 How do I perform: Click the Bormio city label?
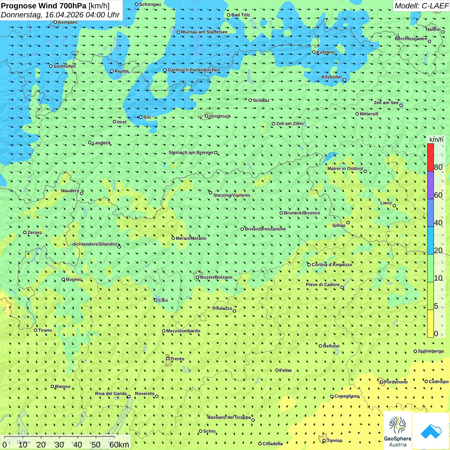point(74,279)
